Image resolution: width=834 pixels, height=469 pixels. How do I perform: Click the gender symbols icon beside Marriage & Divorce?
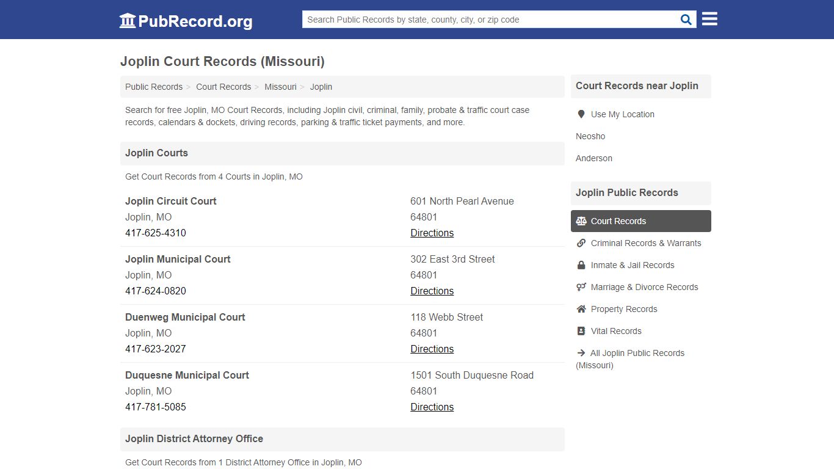tap(581, 287)
